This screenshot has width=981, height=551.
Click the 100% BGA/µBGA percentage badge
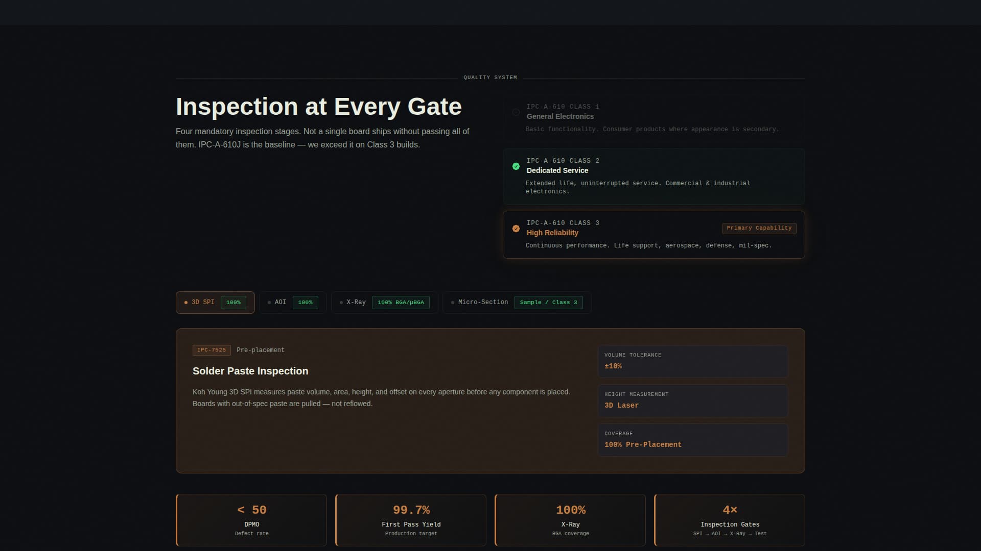point(401,302)
